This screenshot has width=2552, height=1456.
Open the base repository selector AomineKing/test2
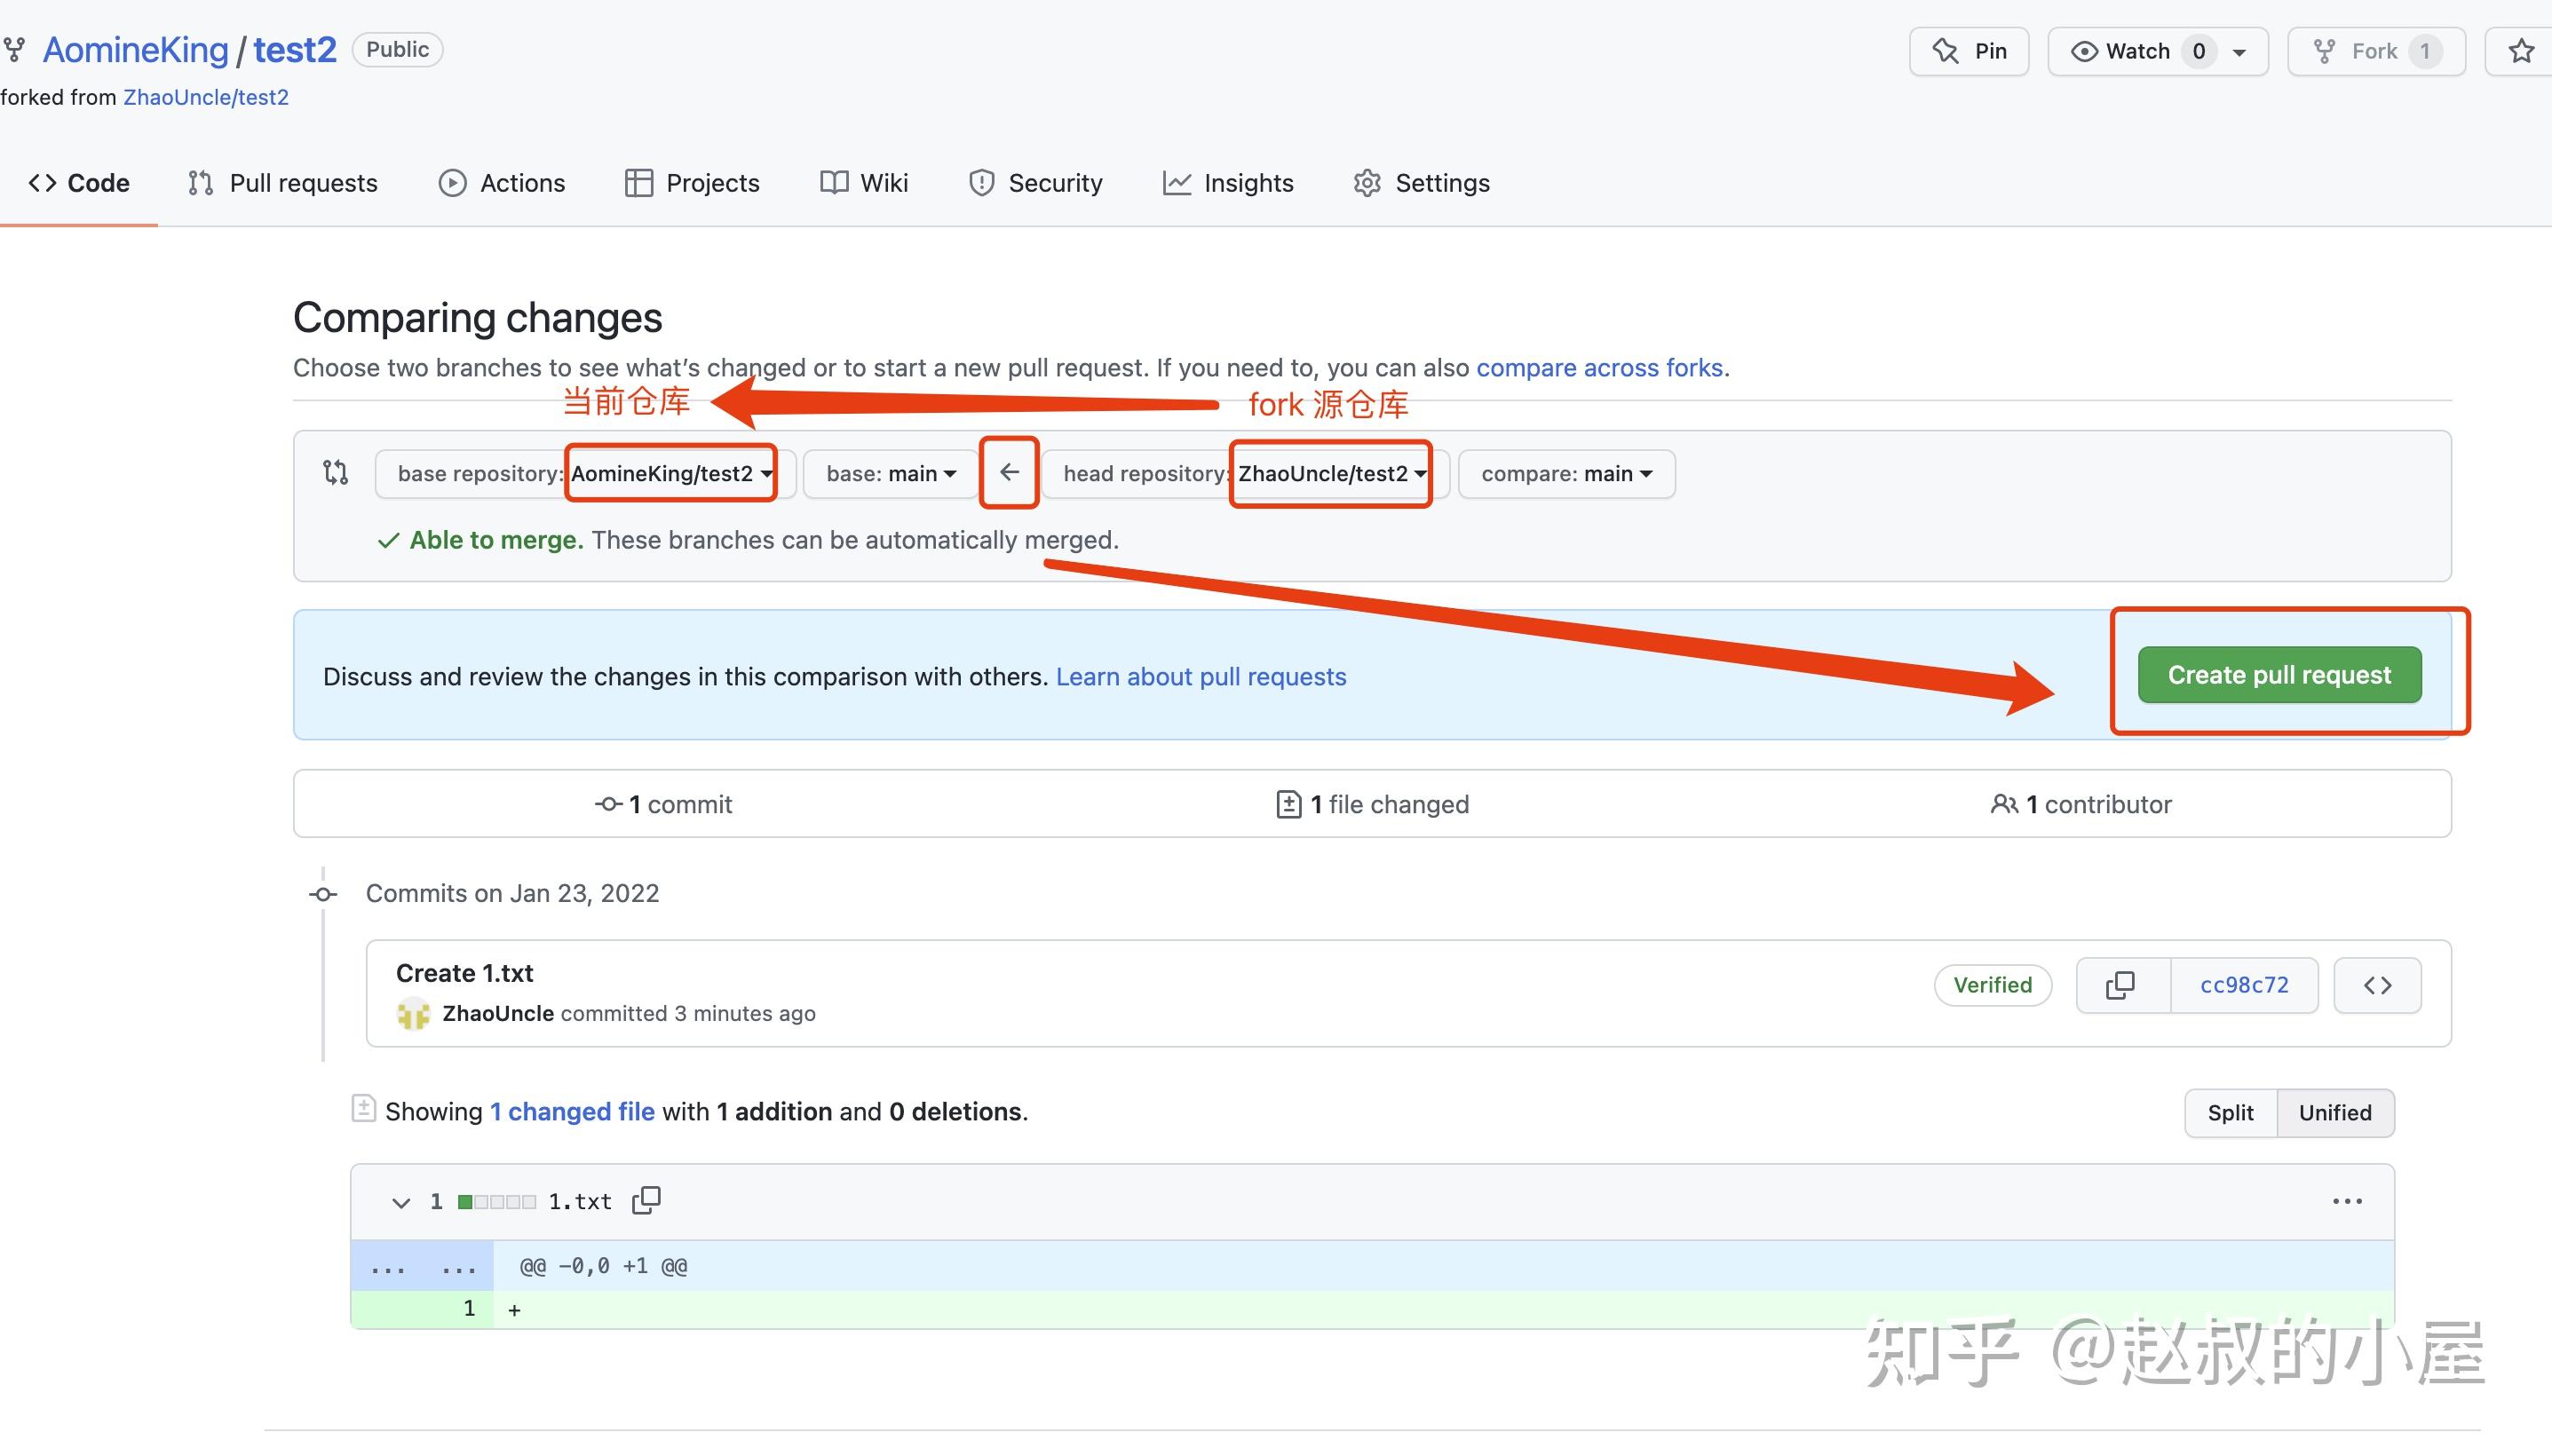click(x=671, y=473)
